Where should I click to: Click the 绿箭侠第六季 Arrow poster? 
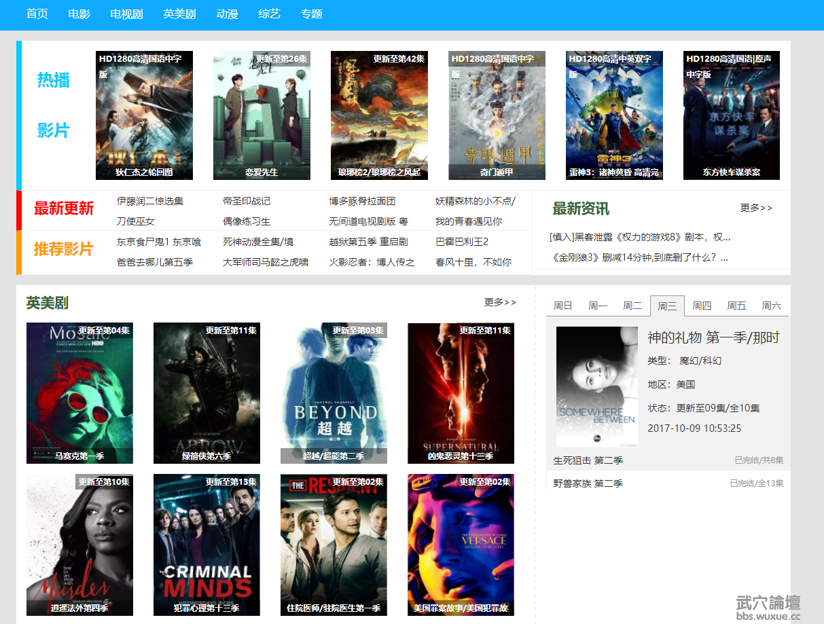207,393
